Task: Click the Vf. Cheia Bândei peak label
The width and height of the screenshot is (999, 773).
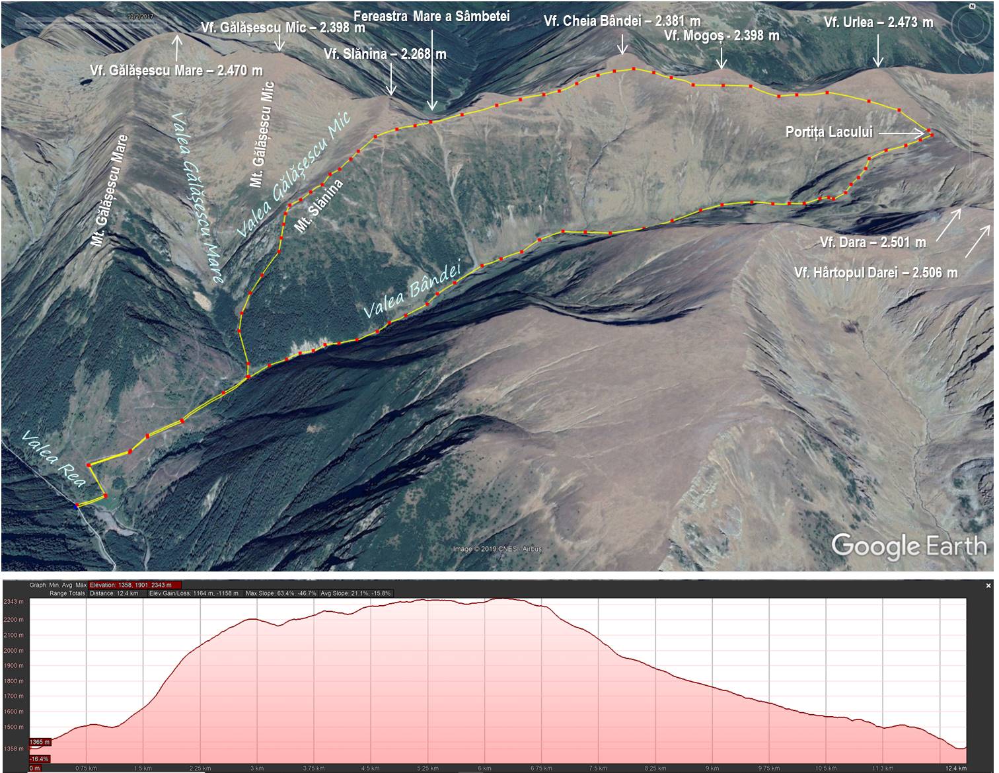Action: tap(622, 21)
